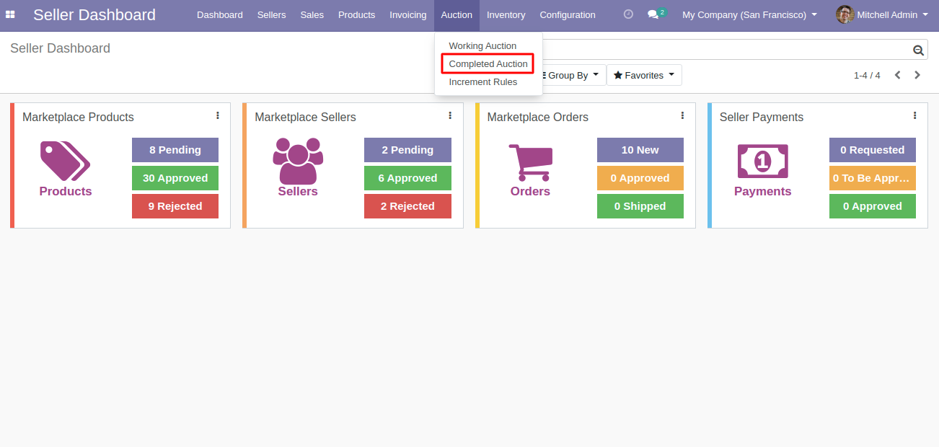939x447 pixels.
Task: Click Seller Payments card title
Action: 762,117
